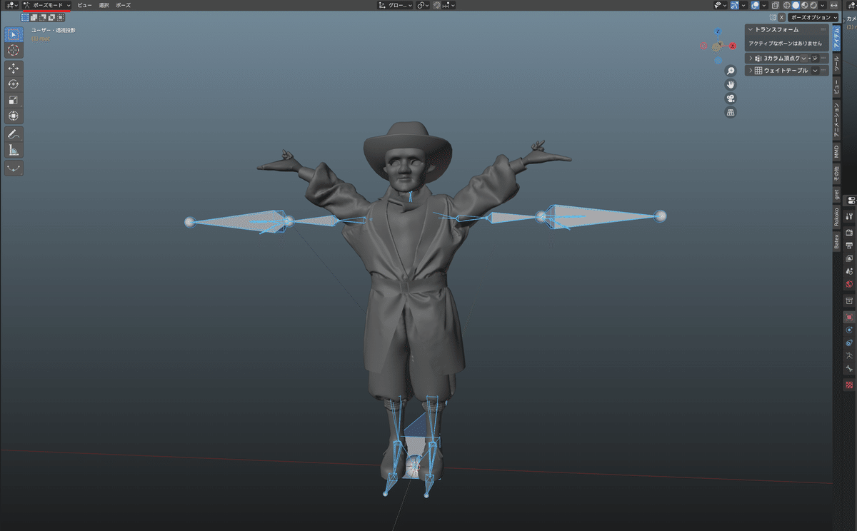Open the Object properties orange square icon
Viewport: 857px width, 531px height.
click(x=849, y=317)
